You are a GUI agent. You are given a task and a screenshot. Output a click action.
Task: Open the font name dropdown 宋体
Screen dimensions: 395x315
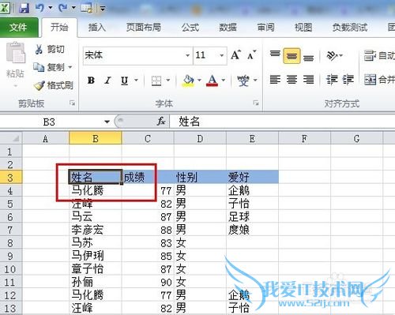coord(187,55)
